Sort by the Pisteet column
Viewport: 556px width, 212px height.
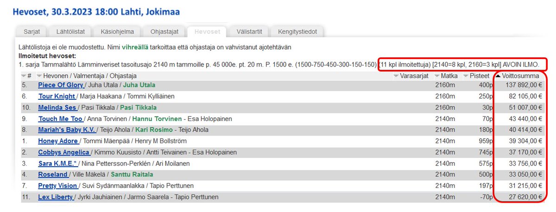pos(477,76)
